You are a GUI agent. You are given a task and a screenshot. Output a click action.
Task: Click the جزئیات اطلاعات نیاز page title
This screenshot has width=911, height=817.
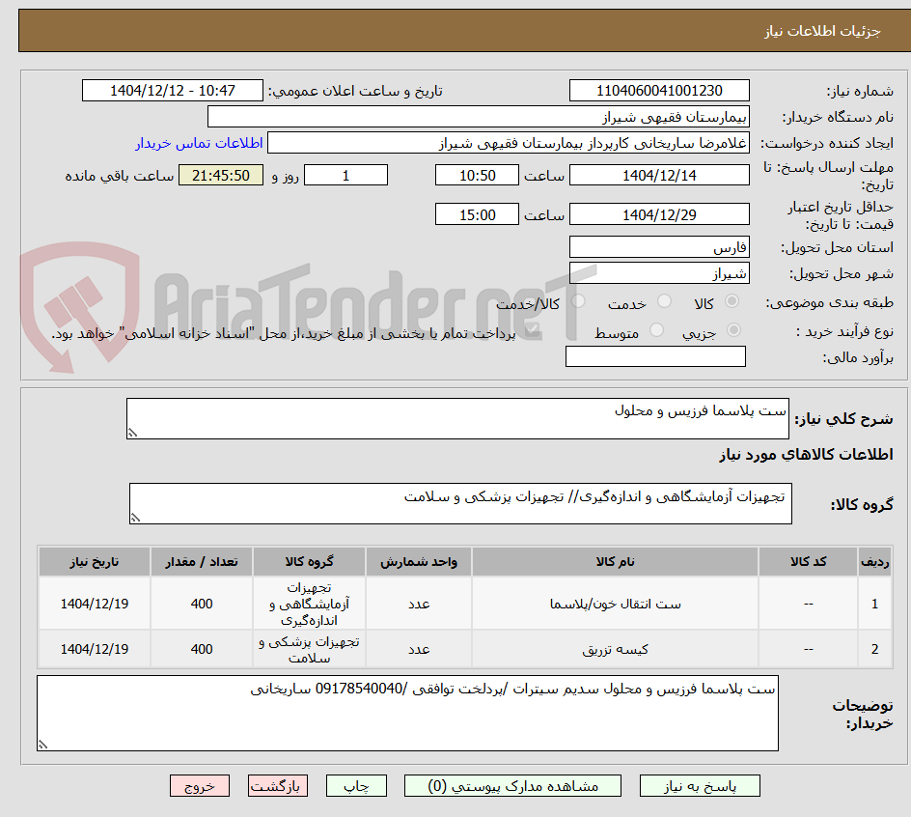tap(822, 31)
